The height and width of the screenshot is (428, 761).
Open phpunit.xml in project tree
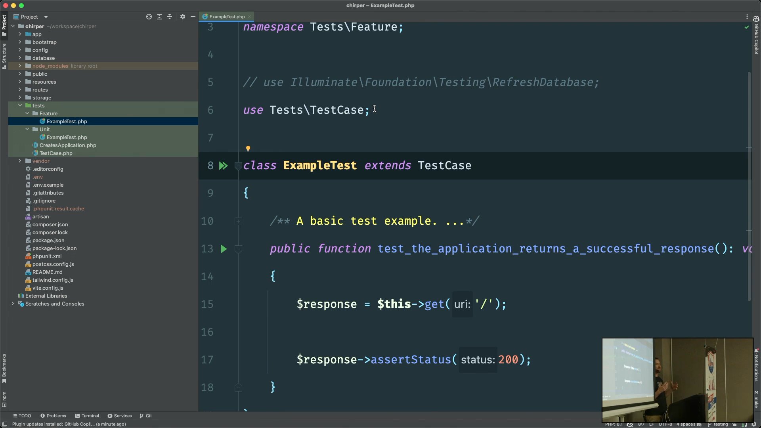(47, 256)
